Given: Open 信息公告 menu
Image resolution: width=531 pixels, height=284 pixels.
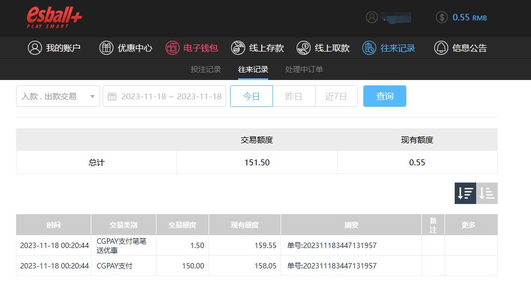Looking at the screenshot, I should coord(461,48).
